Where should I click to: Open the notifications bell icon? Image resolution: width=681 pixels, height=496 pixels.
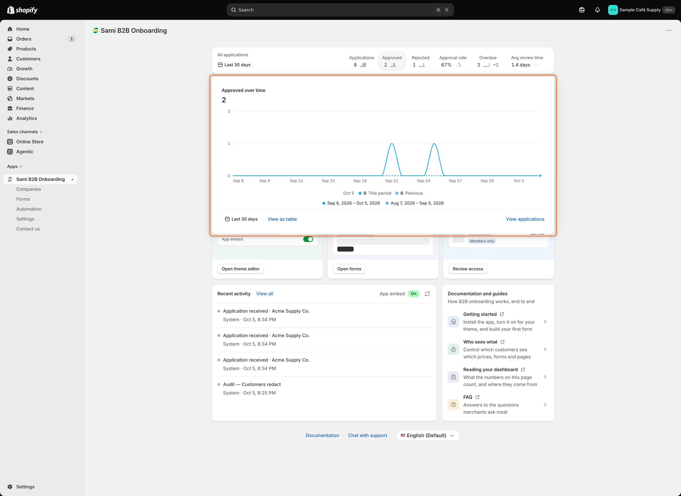coord(597,10)
